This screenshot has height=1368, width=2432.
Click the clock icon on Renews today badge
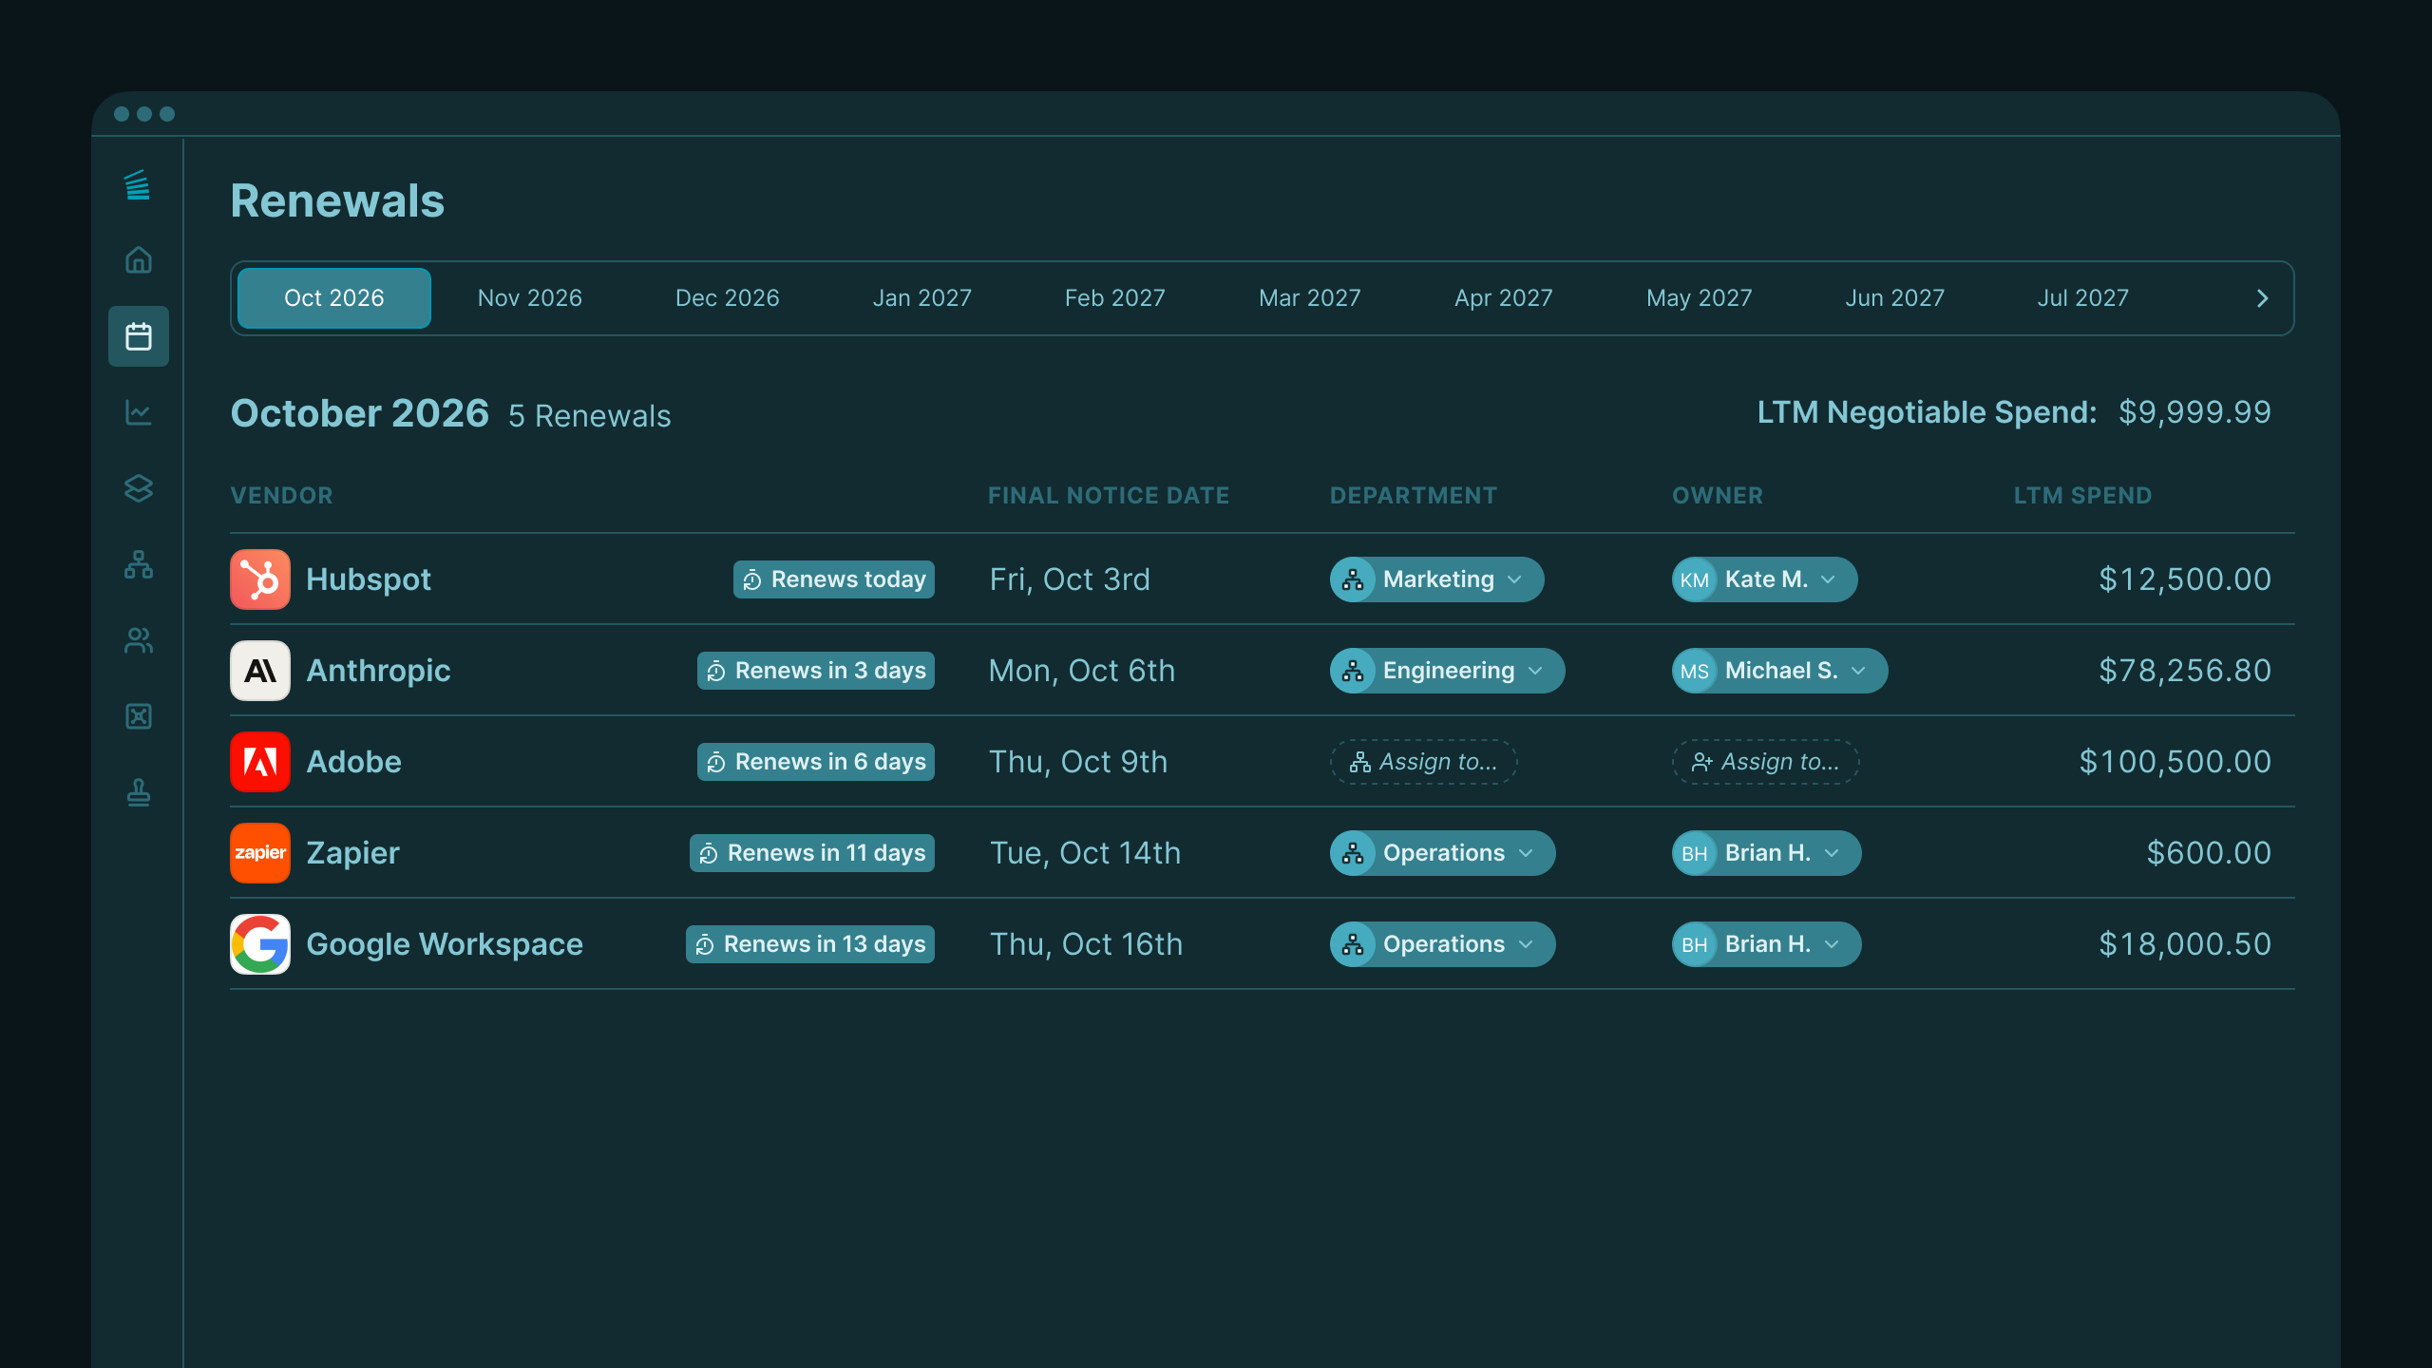pyautogui.click(x=752, y=580)
